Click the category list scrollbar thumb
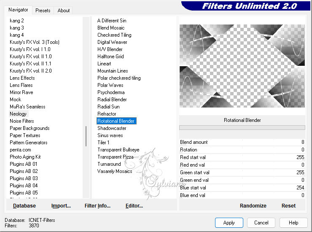 [86, 136]
